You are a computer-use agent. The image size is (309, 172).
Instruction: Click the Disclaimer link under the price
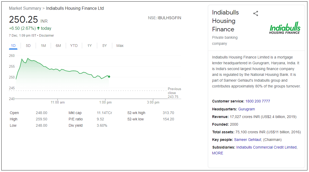pos(46,36)
